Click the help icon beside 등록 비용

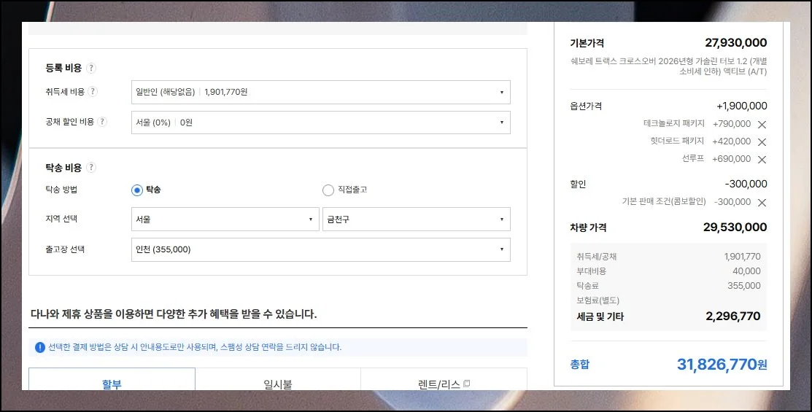click(91, 68)
